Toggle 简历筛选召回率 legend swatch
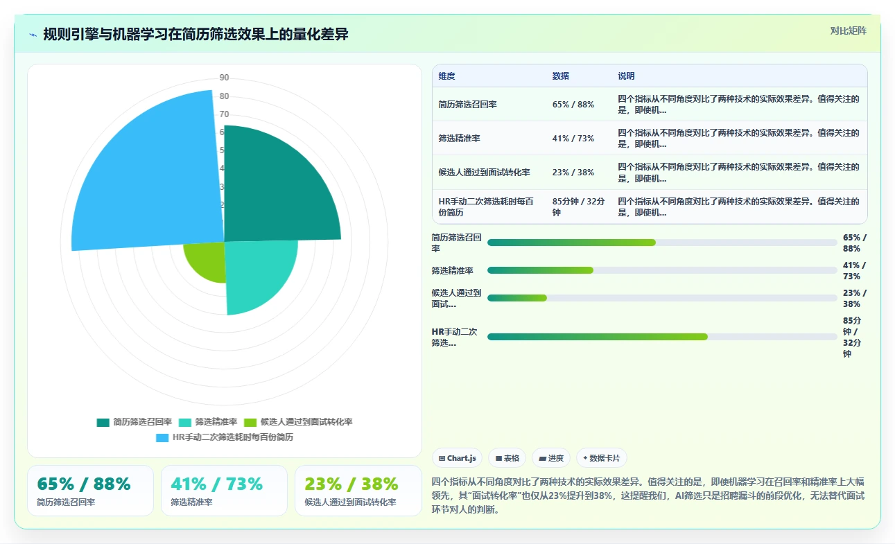The image size is (895, 544). coord(103,422)
